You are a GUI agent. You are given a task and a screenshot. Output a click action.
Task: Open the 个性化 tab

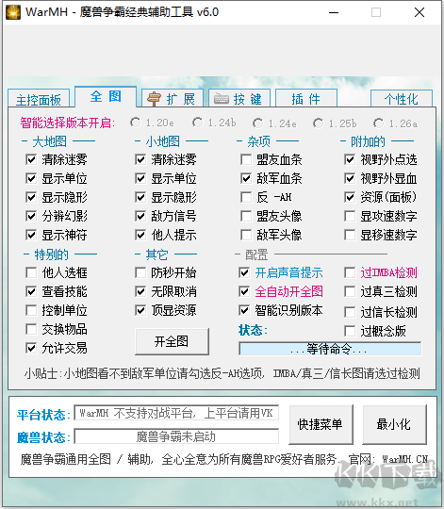coord(402,99)
